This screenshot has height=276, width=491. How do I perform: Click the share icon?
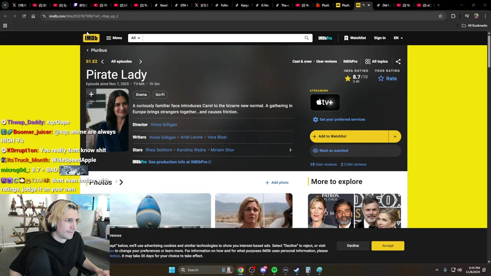coord(398,61)
